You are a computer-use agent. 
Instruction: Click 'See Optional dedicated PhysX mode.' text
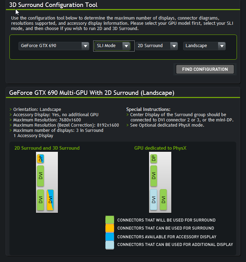pos(167,125)
